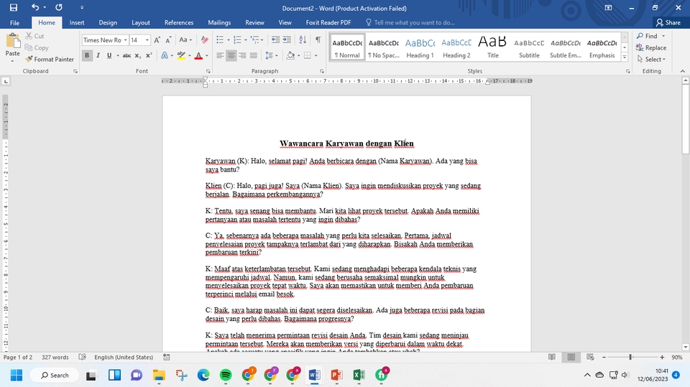Toggle superscript formatting
The image size is (690, 387).
(x=149, y=55)
